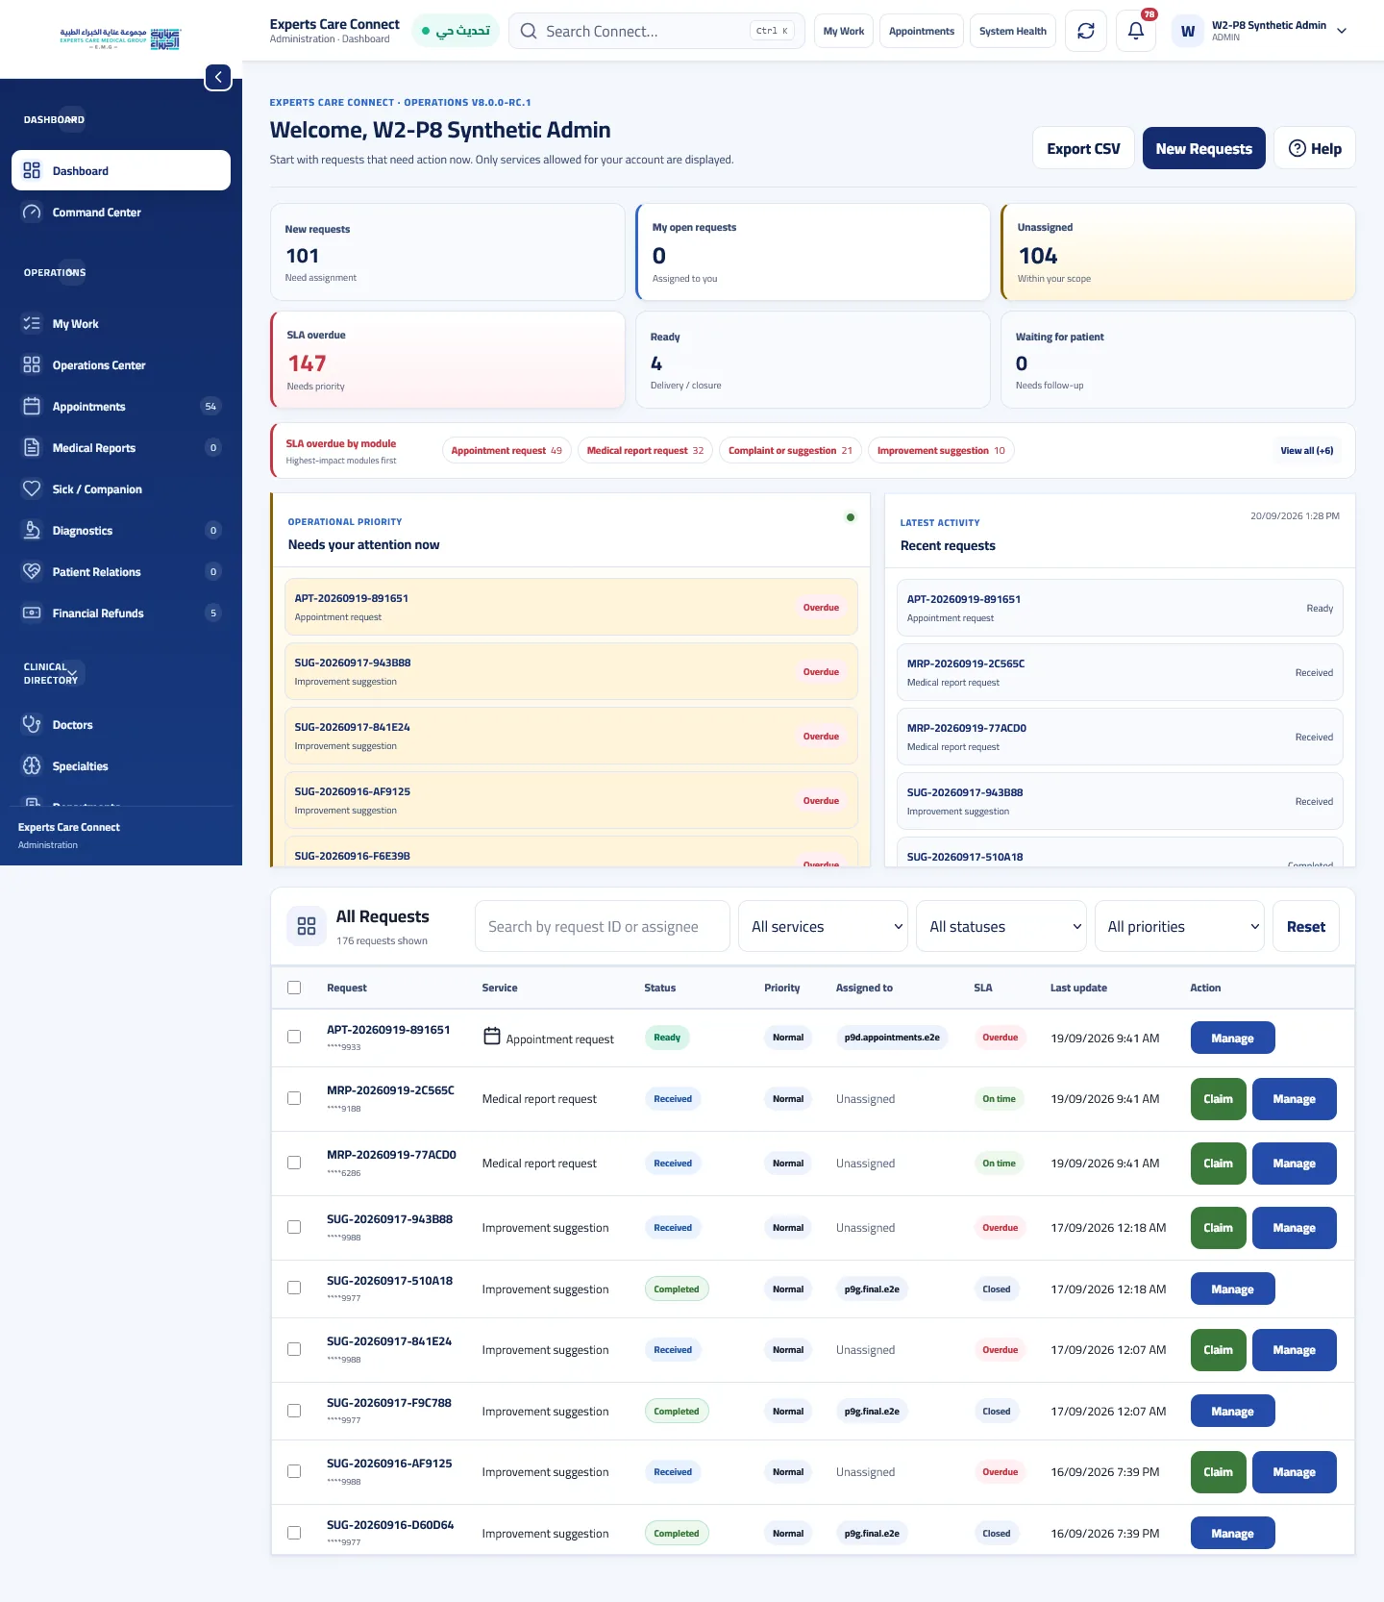Click the Reset filters button
The height and width of the screenshot is (1602, 1384).
tap(1305, 926)
